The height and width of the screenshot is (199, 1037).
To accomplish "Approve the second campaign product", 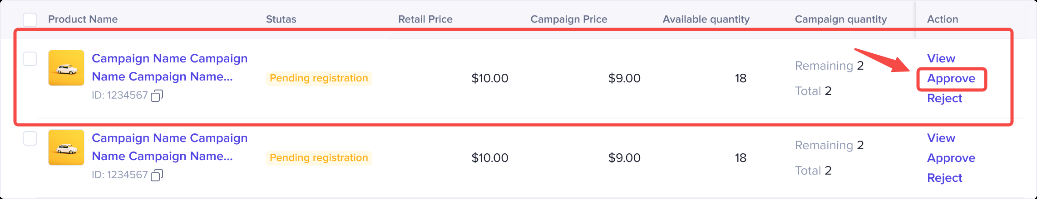I will [x=951, y=158].
